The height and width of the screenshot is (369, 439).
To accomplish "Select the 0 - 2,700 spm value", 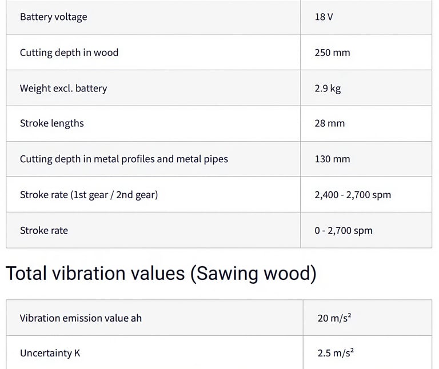I will [x=344, y=231].
